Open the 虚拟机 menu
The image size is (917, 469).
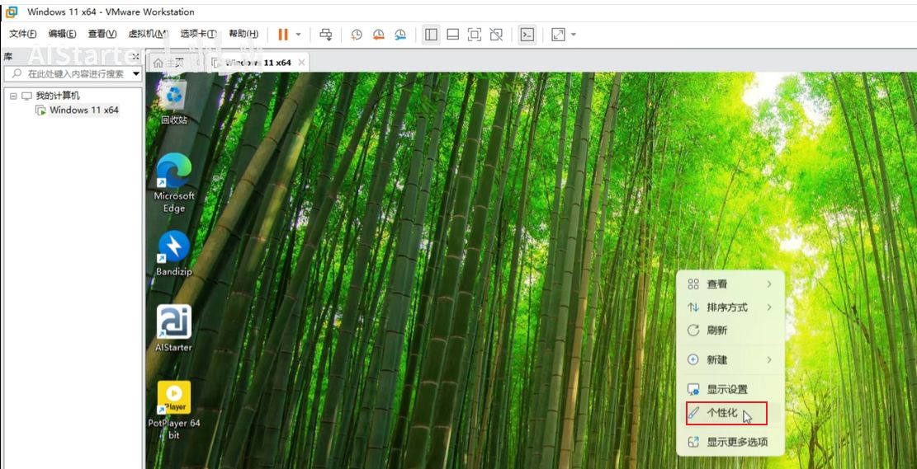point(147,34)
